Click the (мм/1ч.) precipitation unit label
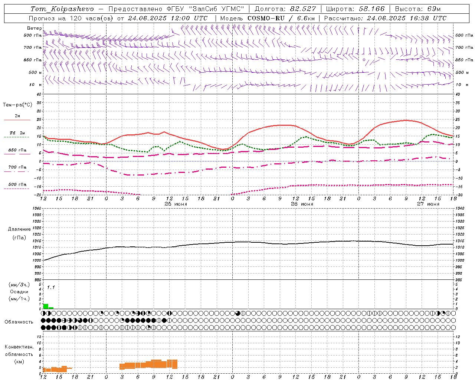The height and width of the screenshot is (380, 475). click(x=19, y=299)
